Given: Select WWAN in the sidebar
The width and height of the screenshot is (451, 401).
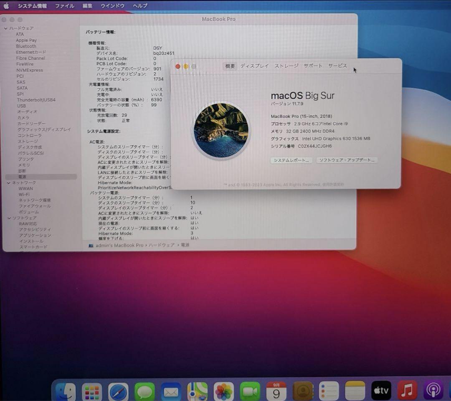Looking at the screenshot, I should [x=25, y=189].
